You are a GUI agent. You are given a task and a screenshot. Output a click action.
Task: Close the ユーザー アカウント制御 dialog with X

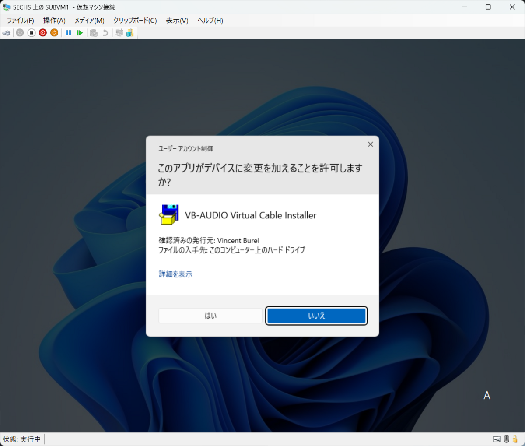(x=370, y=144)
